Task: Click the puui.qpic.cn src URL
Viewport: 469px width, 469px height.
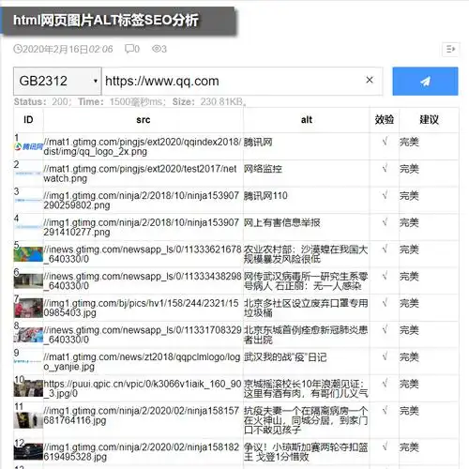Action: pyautogui.click(x=143, y=388)
